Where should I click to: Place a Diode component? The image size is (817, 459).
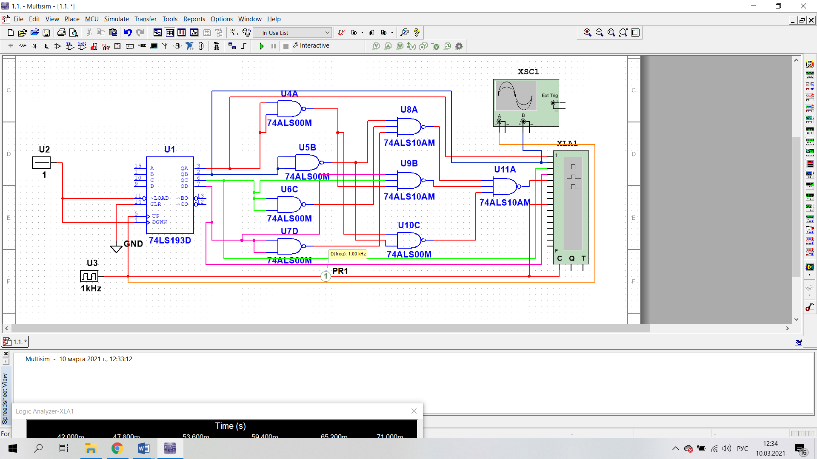click(34, 46)
